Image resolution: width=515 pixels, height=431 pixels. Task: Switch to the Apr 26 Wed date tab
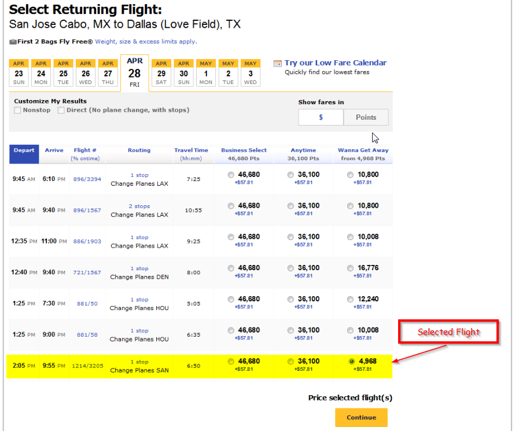[86, 72]
